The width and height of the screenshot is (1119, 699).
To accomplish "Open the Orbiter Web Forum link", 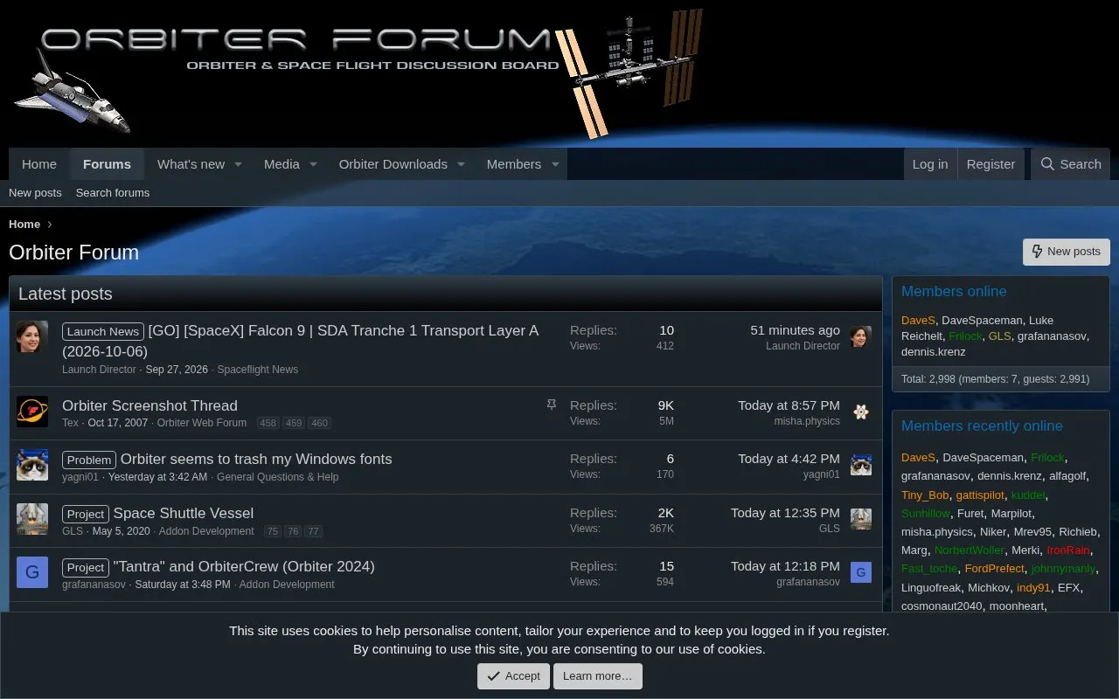I will 202,423.
